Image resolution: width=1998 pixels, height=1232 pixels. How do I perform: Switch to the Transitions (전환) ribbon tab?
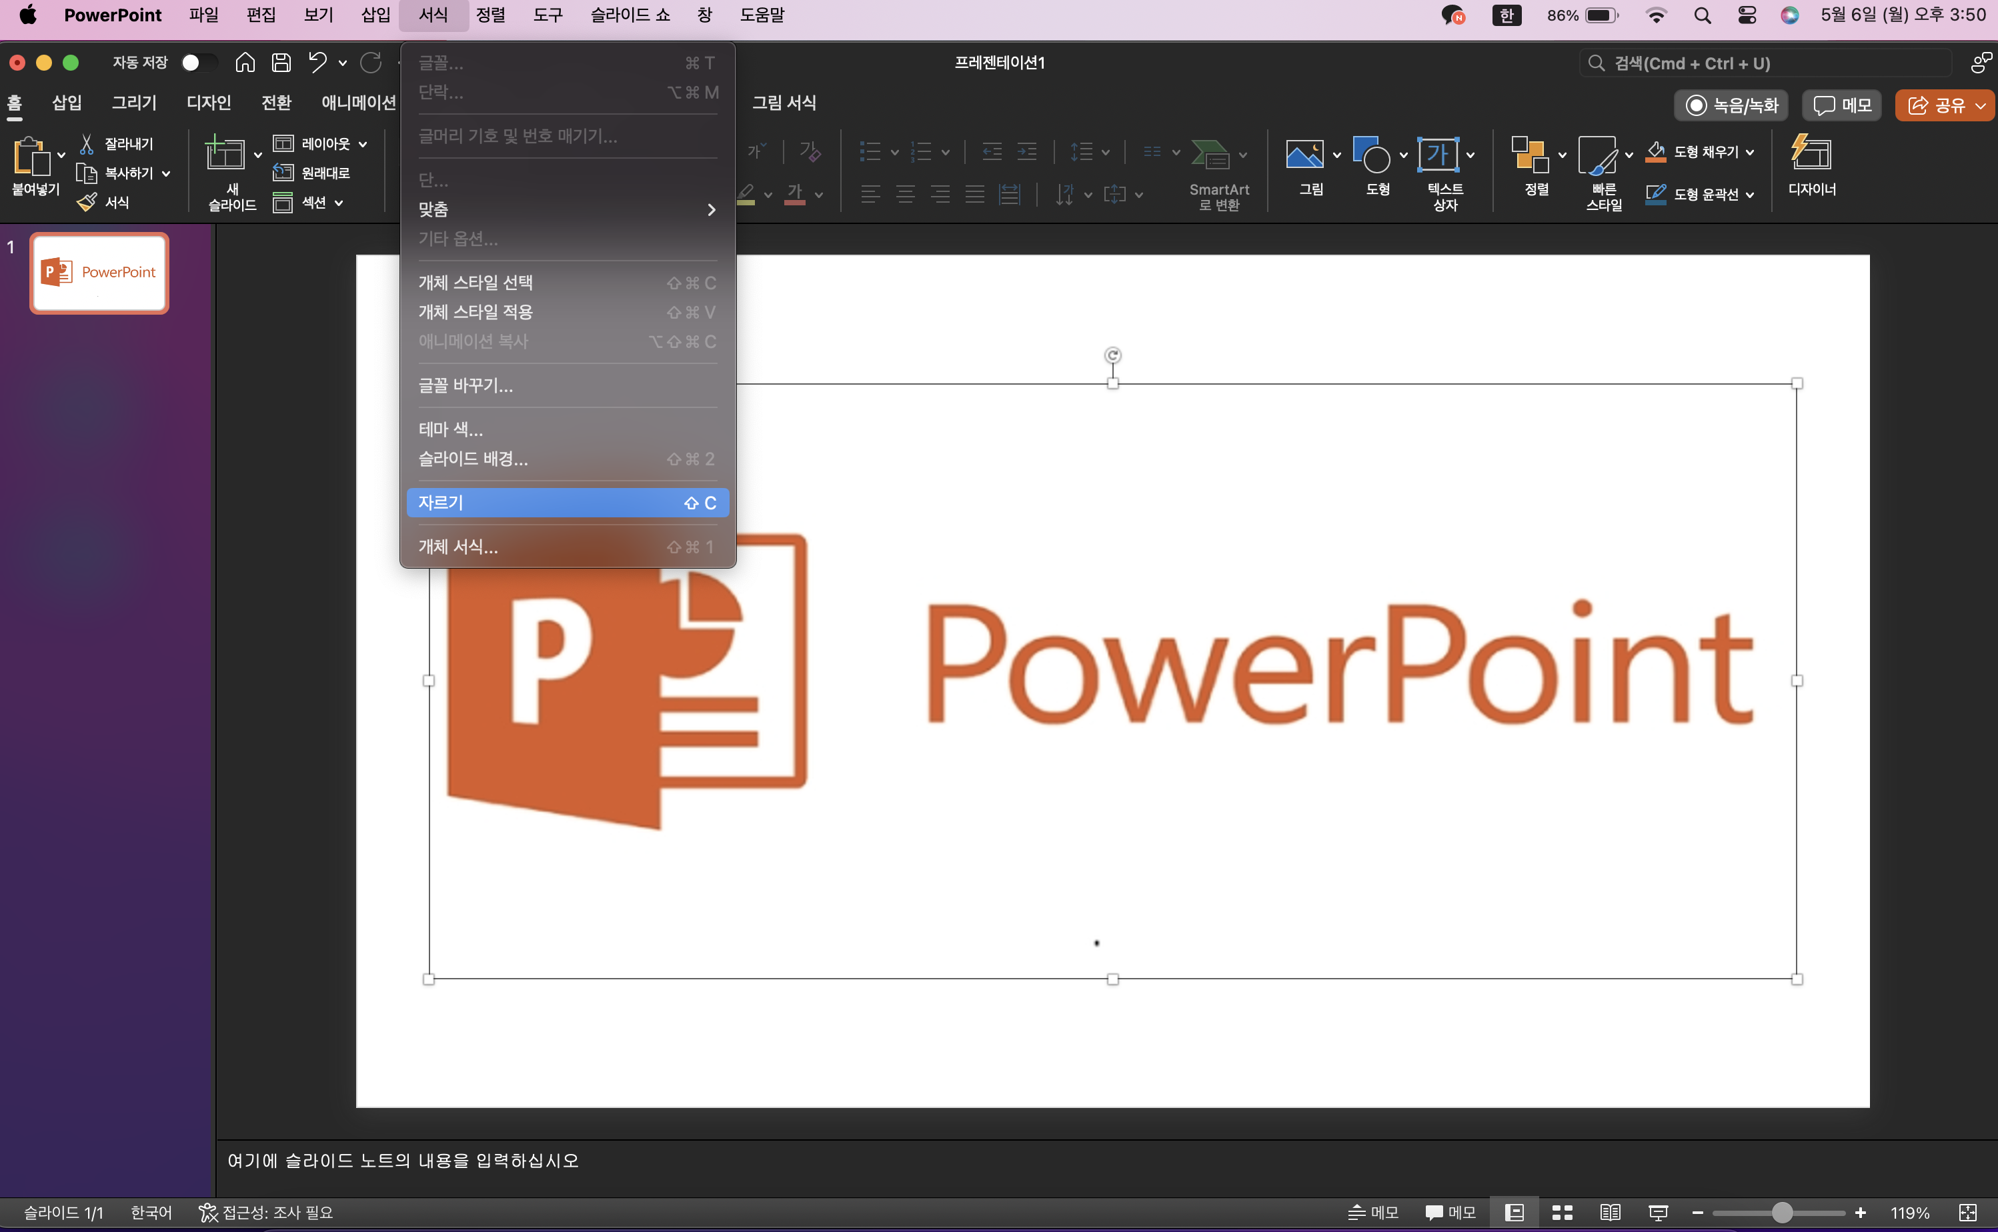pyautogui.click(x=276, y=103)
